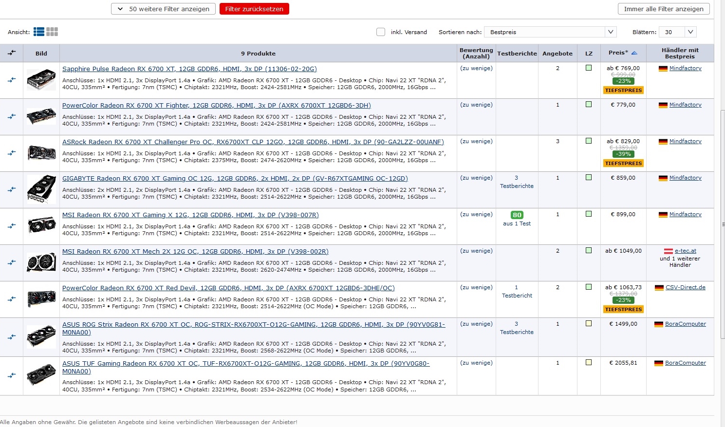The width and height of the screenshot is (725, 427).
Task: Open ASRock Challenger Pro product image
Action: [x=41, y=153]
